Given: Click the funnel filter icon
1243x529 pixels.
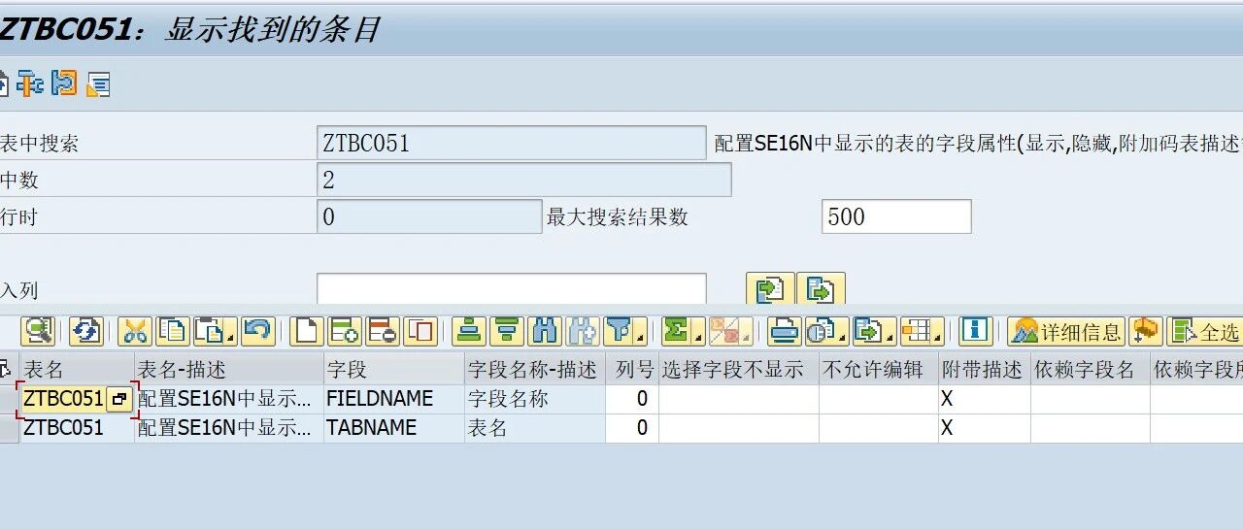Looking at the screenshot, I should (x=619, y=331).
